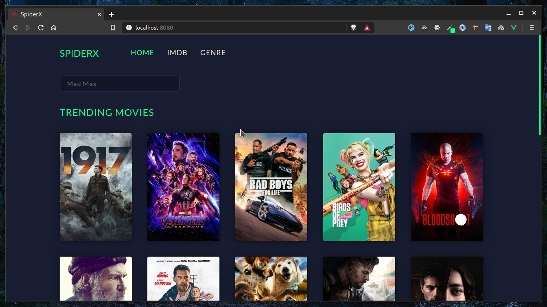Open Brave Rewards triangle icon
Screen dimensions: 547x307
[367, 28]
